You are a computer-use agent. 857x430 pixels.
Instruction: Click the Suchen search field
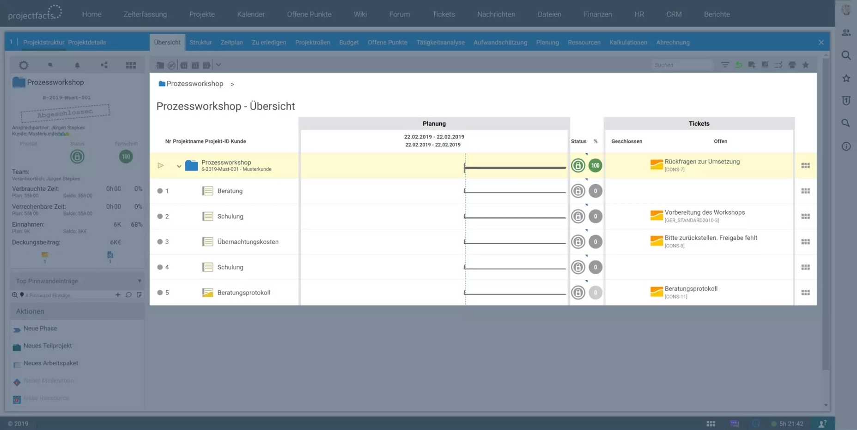pos(682,65)
